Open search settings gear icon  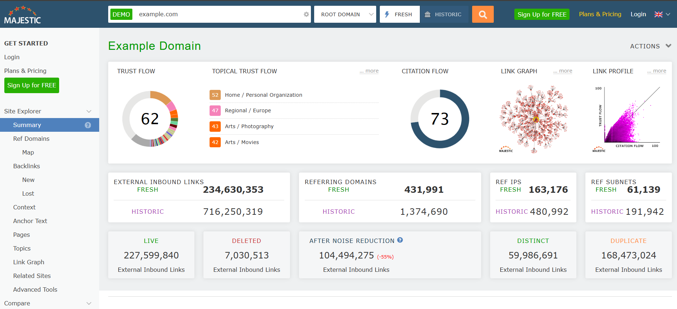tap(306, 14)
